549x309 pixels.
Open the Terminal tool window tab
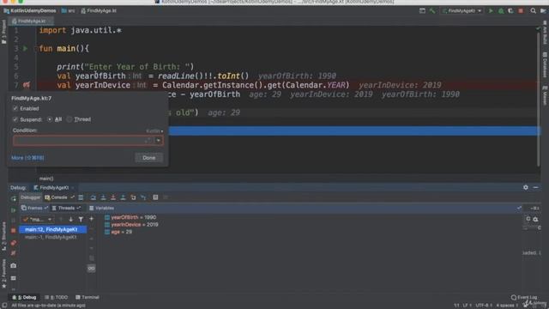(x=87, y=298)
